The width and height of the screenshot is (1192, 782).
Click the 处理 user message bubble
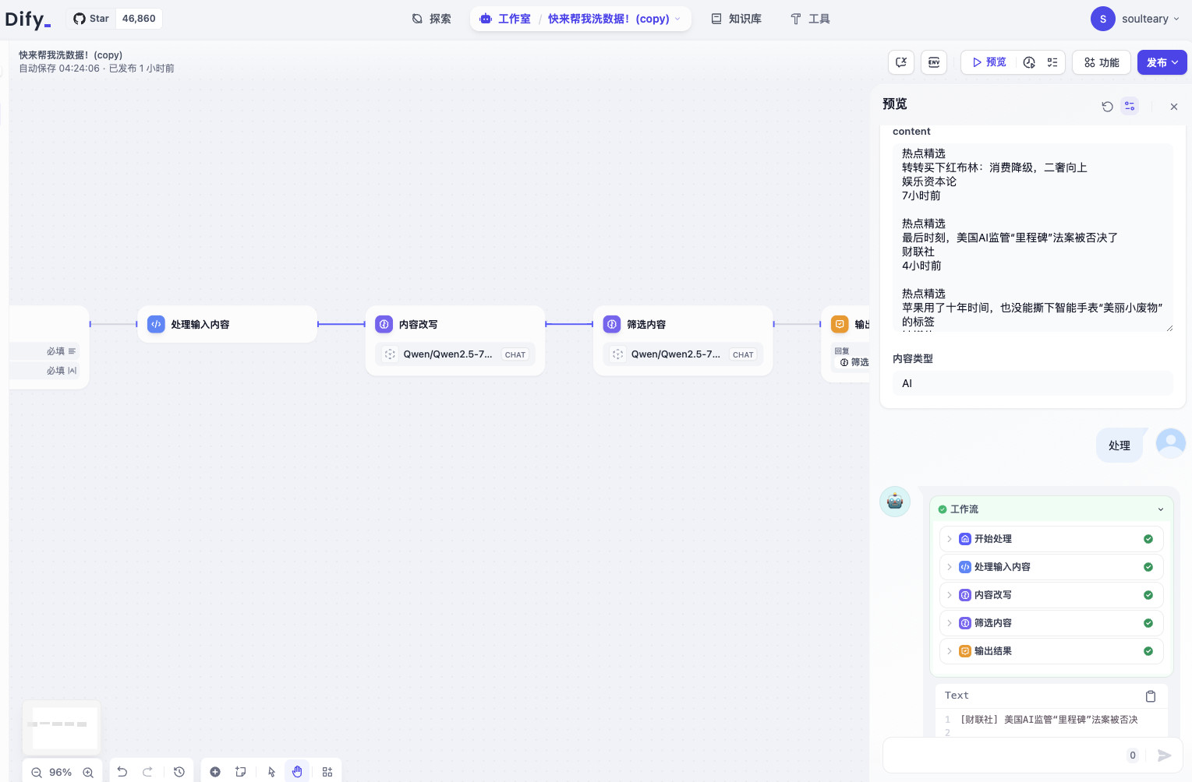coord(1119,446)
